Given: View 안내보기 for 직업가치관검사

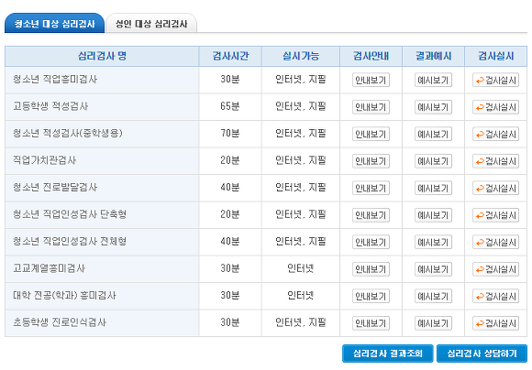Looking at the screenshot, I should click(x=371, y=161).
